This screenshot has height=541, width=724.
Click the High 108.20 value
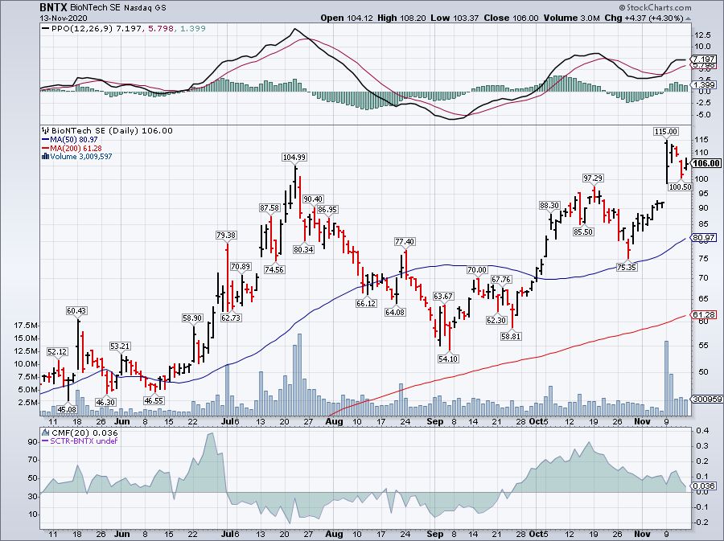coord(401,18)
